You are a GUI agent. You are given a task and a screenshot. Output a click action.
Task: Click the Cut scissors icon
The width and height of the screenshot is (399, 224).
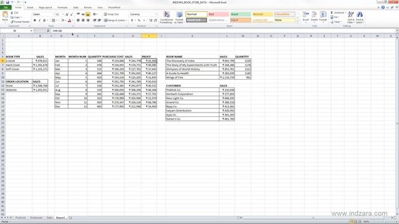point(12,12)
